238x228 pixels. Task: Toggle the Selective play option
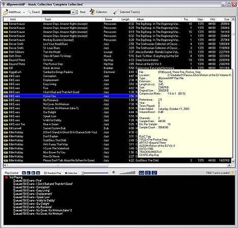(x=71, y=173)
